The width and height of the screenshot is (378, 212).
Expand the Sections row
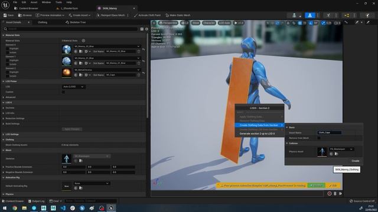tap(4, 108)
